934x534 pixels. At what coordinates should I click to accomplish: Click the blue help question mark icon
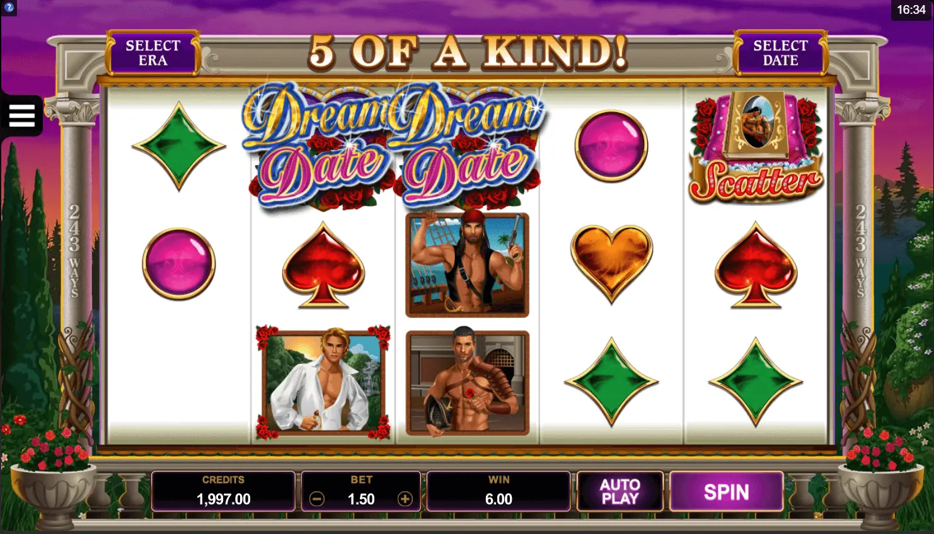tap(9, 8)
